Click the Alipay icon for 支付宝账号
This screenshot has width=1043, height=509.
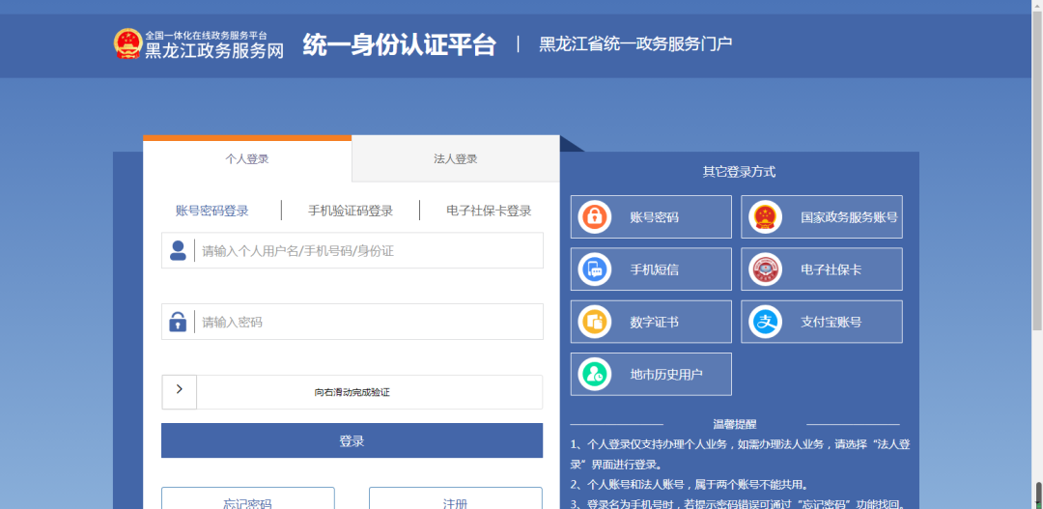(x=765, y=322)
